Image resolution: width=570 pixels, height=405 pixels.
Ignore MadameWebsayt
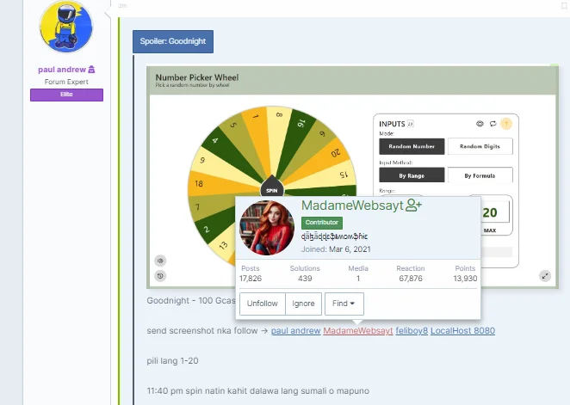[304, 304]
